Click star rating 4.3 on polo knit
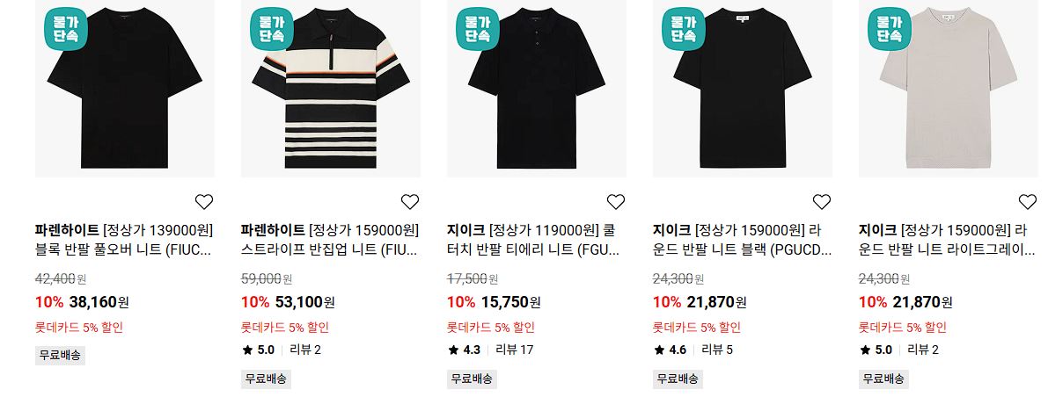The image size is (1048, 397). point(465,350)
